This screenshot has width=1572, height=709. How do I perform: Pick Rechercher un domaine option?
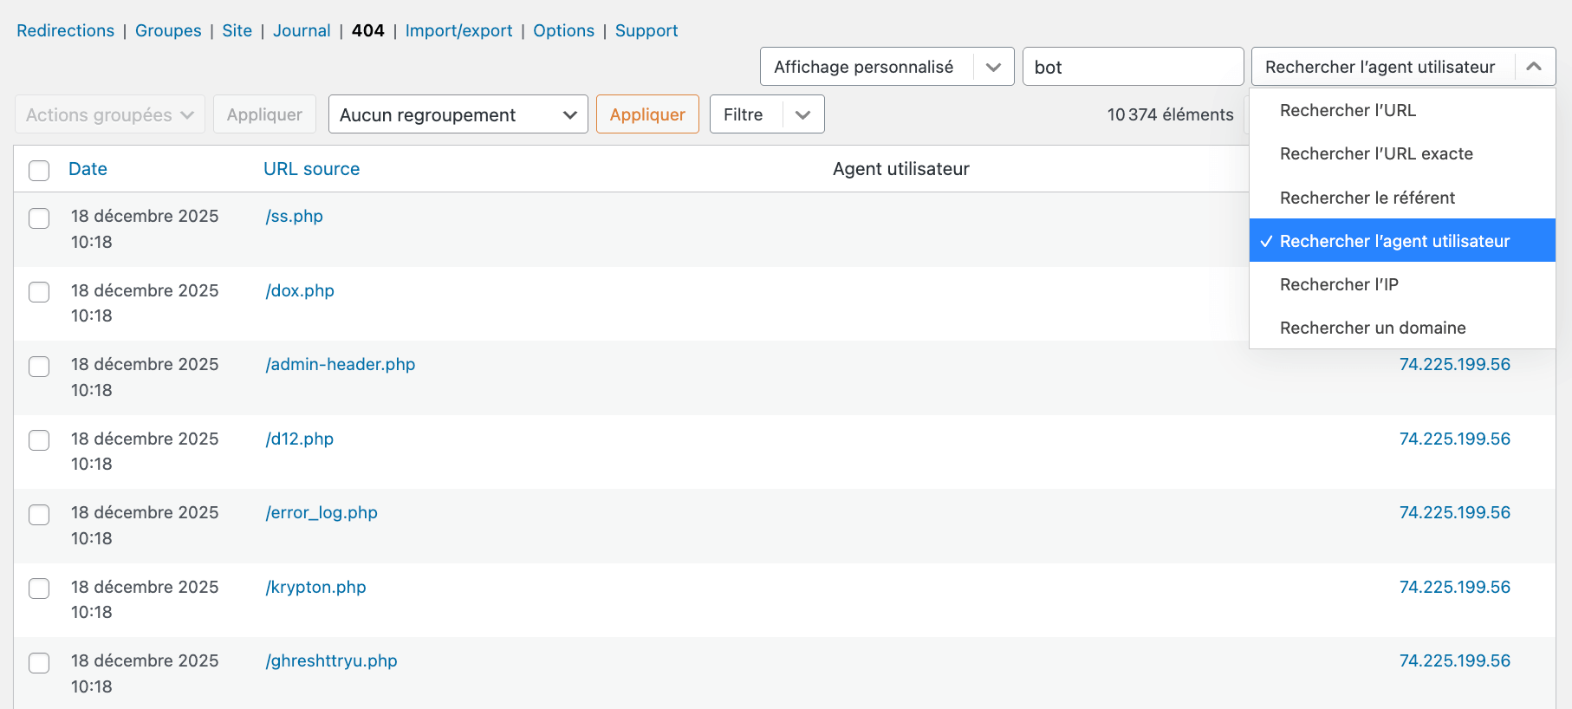pos(1373,328)
